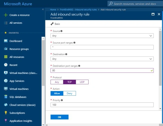This screenshot has width=163, height=126.
Task: Click horizontal scrollbar left arrow
Action: coord(47,125)
